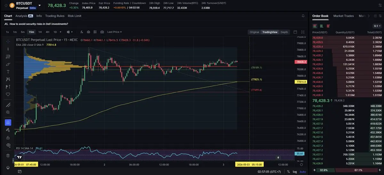Viewport: 384px width, 175px height.
Task: Activate the zoom in magnifier tool
Action: 8,112
